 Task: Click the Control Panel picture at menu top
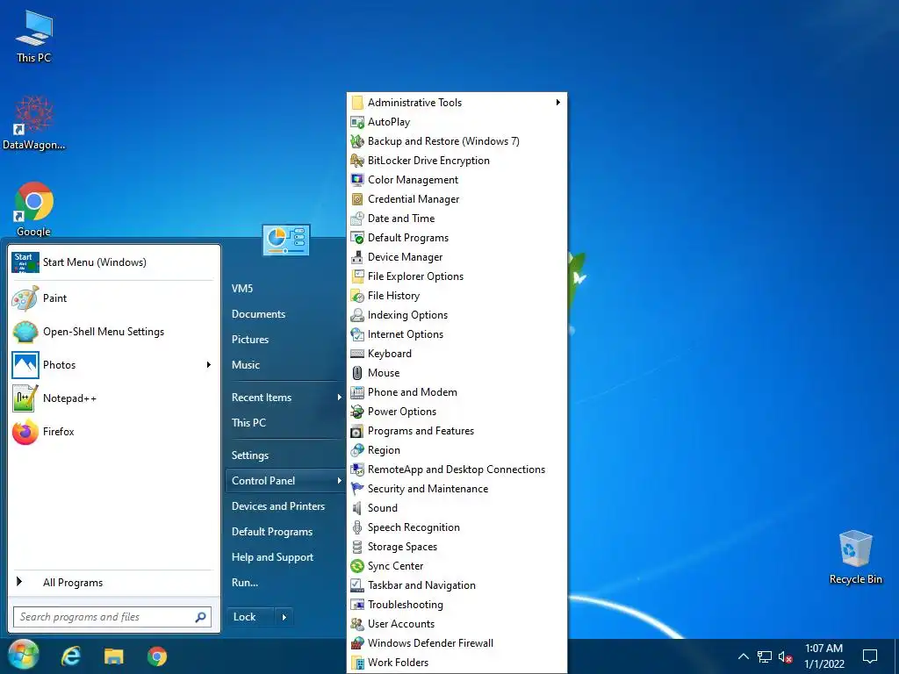coord(286,240)
